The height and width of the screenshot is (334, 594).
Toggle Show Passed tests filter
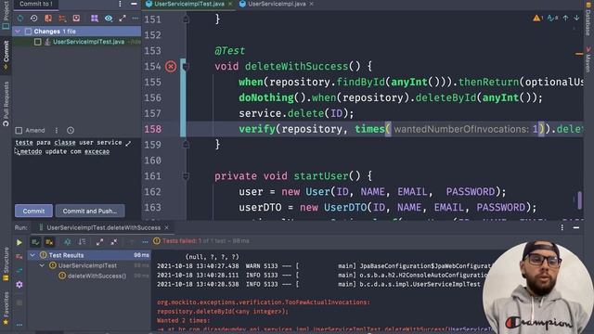coord(35,241)
